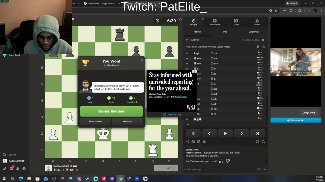Open friends icon in left sidebar
The height and width of the screenshot is (182, 325).
5,168
